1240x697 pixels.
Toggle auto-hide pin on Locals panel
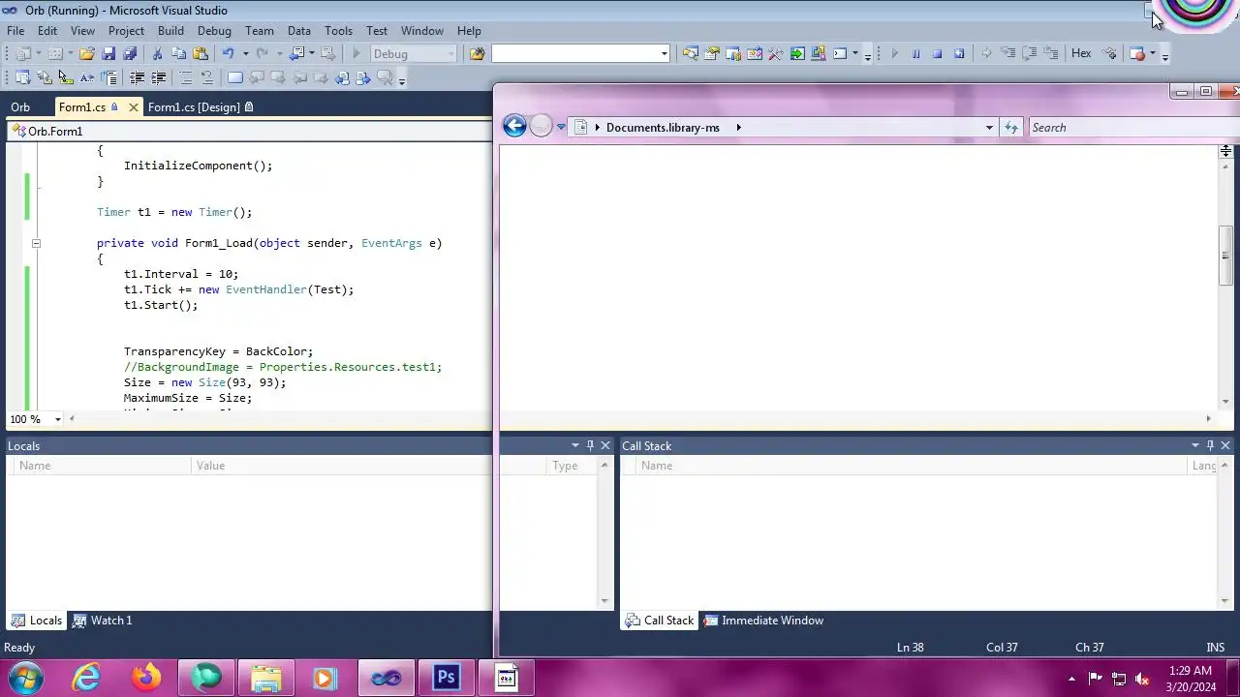pyautogui.click(x=590, y=445)
